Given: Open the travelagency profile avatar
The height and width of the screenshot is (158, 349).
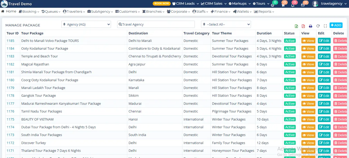Looking at the screenshot, I should (x=315, y=4).
